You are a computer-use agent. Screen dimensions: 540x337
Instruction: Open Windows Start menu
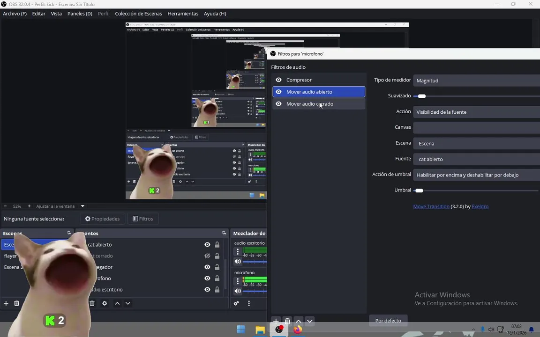241,330
